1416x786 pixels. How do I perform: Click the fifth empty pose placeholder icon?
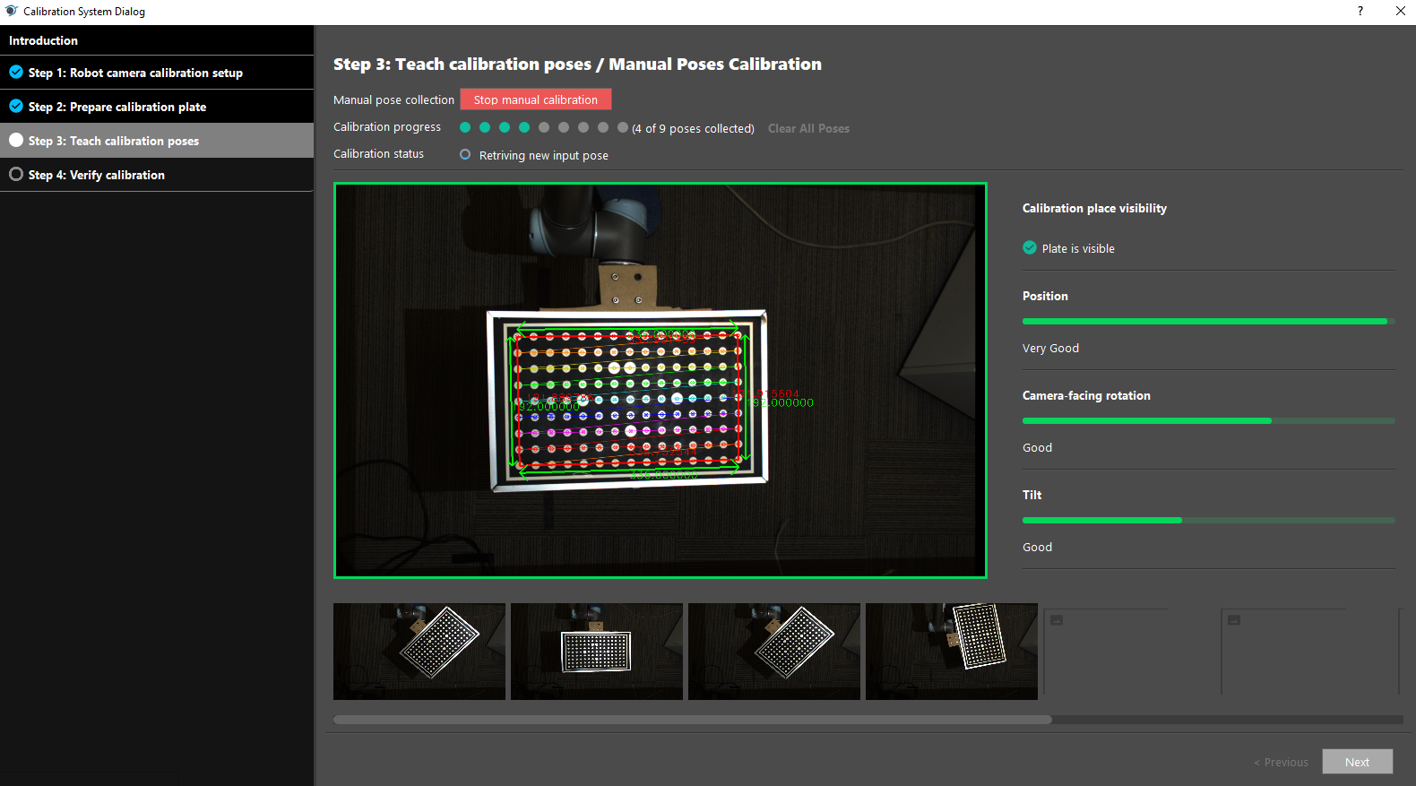tap(1057, 619)
